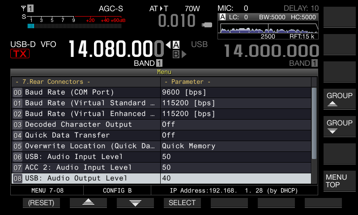Click the main frequency 14.080.000 display
The width and height of the screenshot is (358, 215).
point(116,49)
